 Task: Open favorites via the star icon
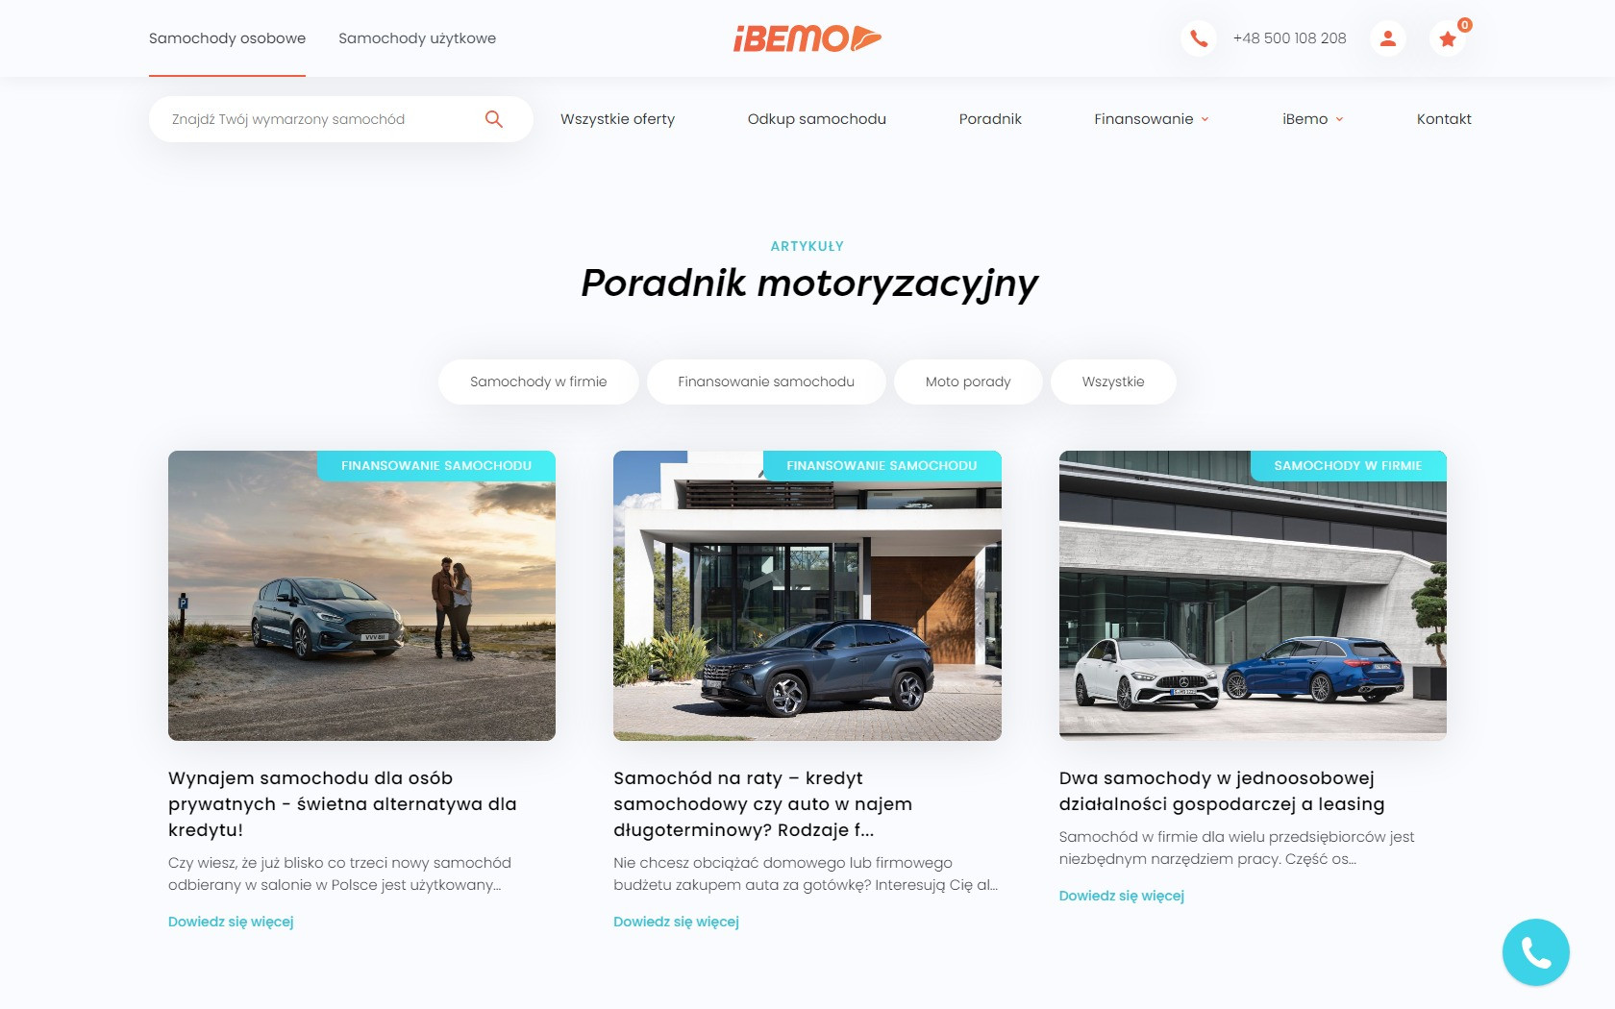click(1448, 38)
